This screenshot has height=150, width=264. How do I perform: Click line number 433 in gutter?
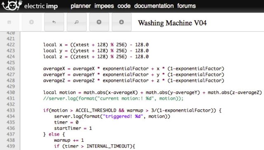point(11,111)
